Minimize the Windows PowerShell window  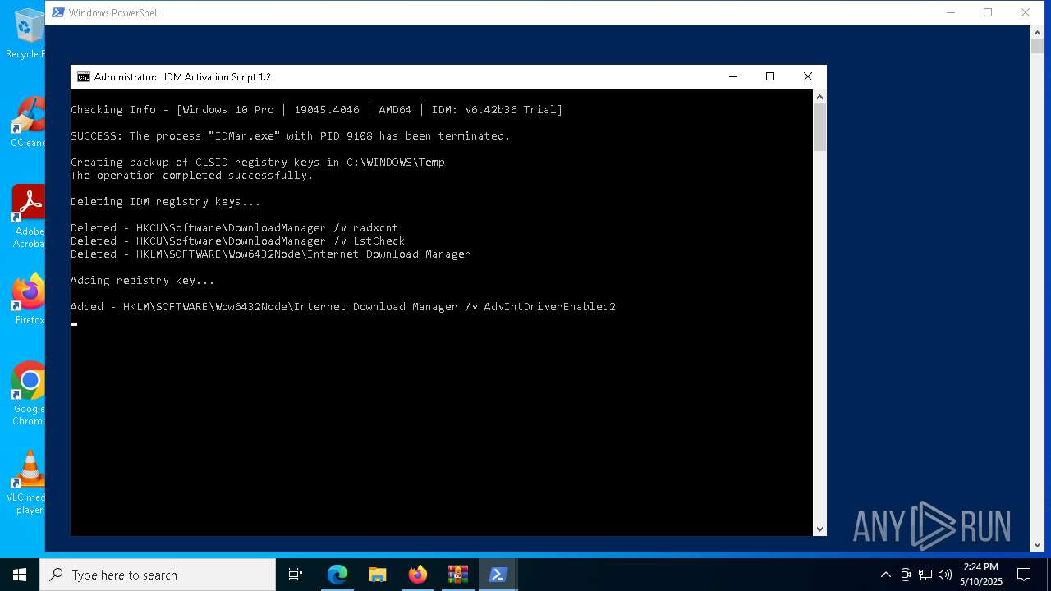pyautogui.click(x=951, y=12)
